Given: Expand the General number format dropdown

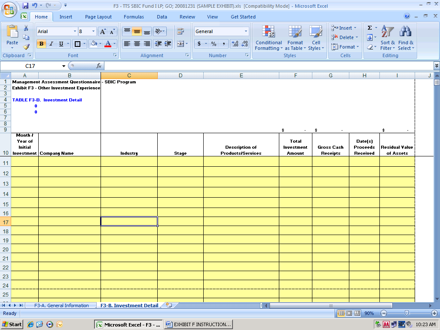Looking at the screenshot, I should pos(246,31).
